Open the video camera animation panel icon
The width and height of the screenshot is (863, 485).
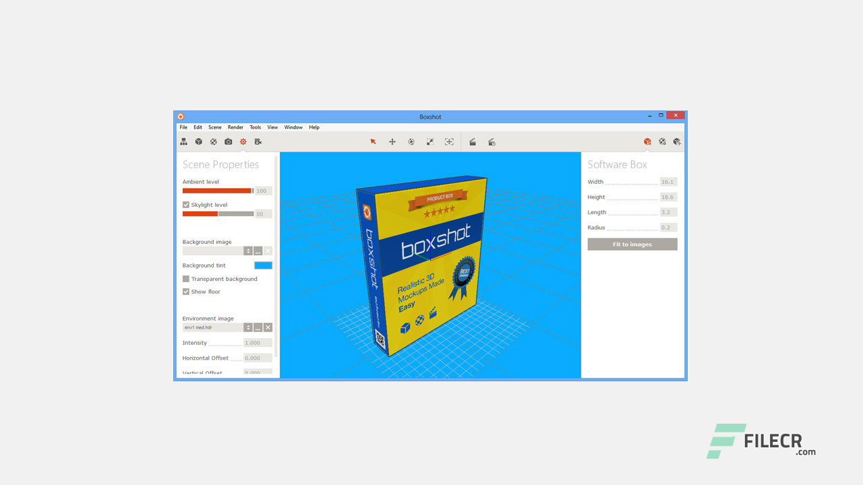pos(258,141)
